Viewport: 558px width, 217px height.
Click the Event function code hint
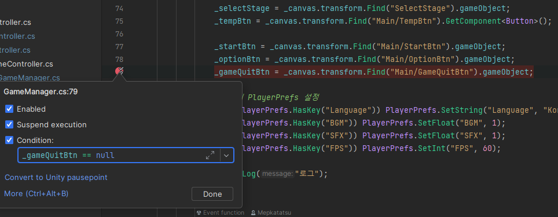click(221, 213)
